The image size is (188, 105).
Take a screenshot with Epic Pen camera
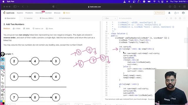(x=3, y=94)
